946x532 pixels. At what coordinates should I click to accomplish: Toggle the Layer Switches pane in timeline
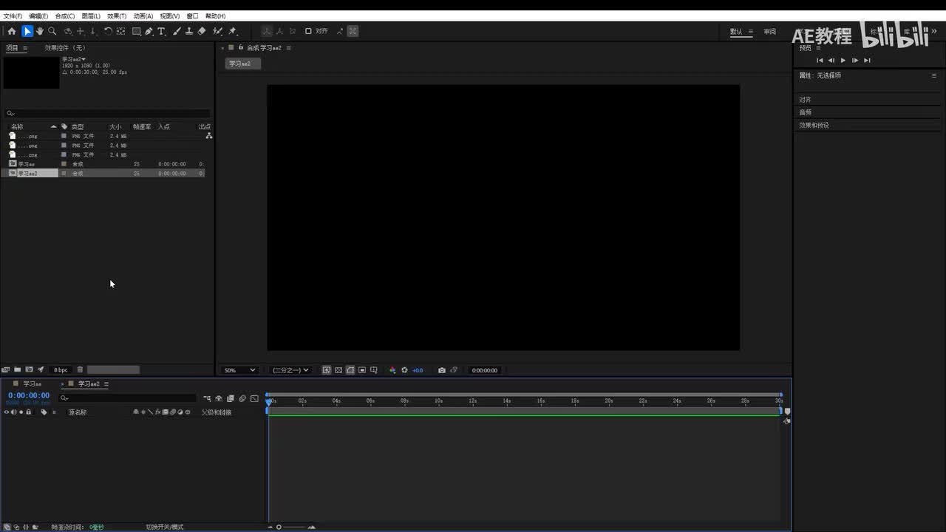click(7, 527)
